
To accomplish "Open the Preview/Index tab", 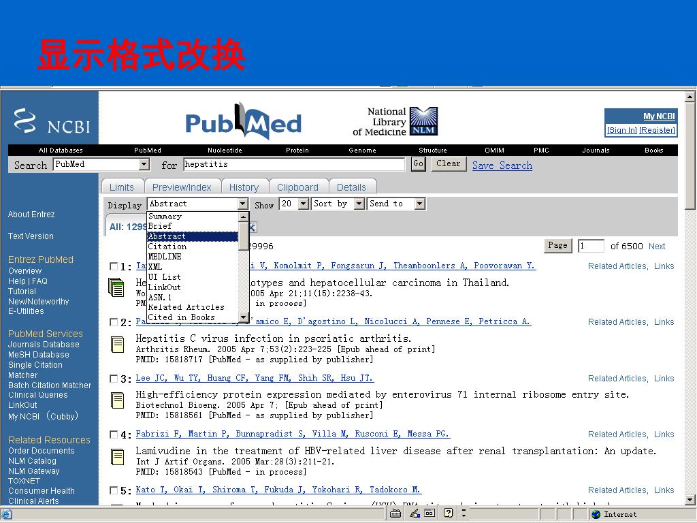I will [182, 187].
